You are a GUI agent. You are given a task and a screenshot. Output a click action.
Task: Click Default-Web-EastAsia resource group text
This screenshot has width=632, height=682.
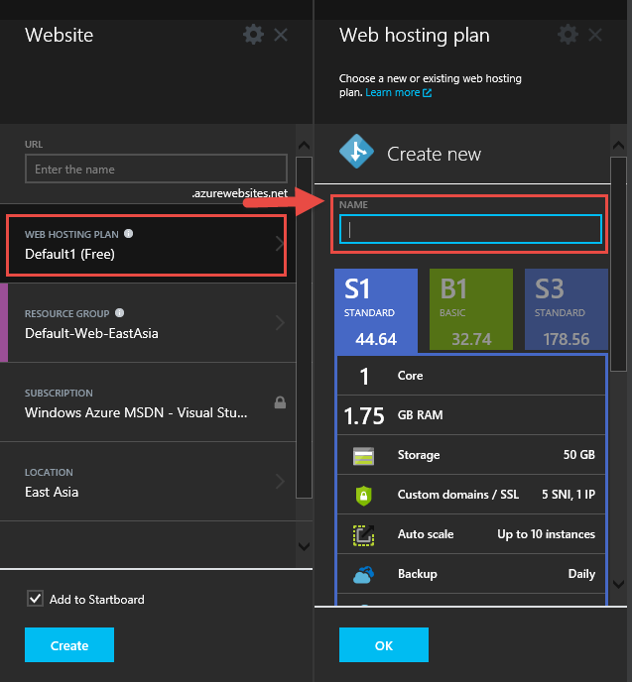91,333
